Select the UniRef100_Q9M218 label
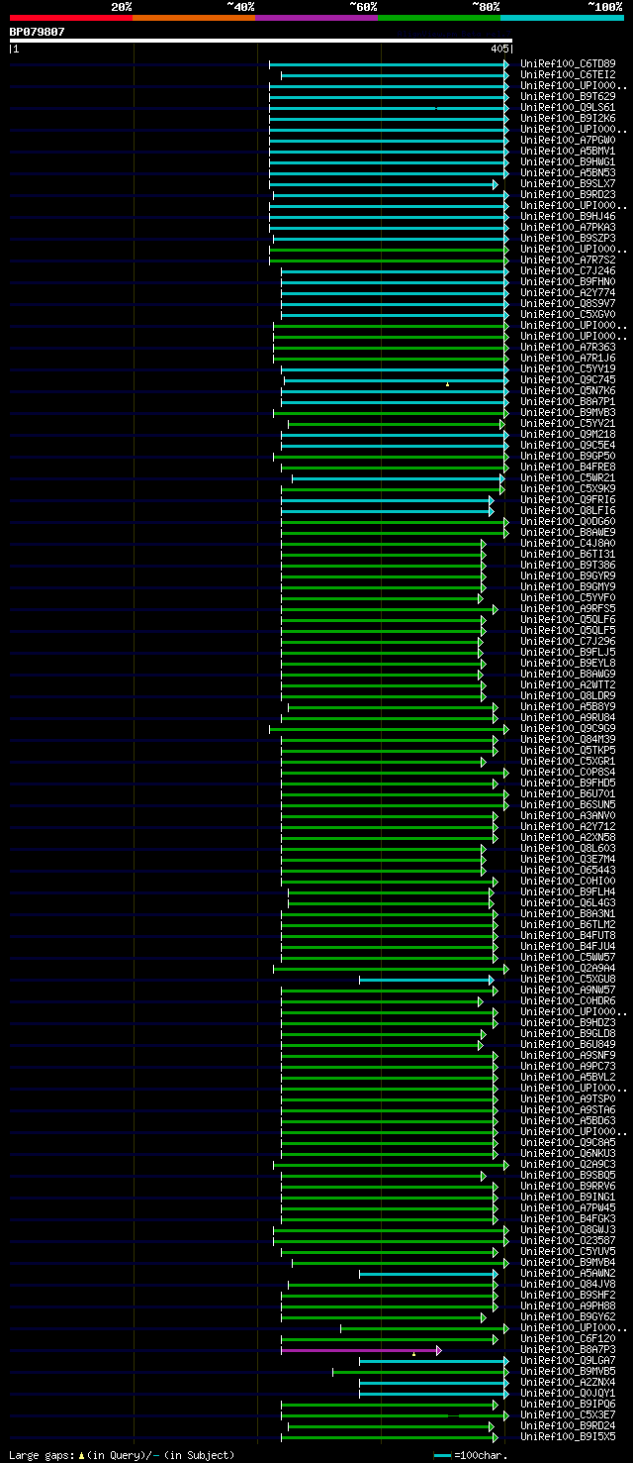Image resolution: width=633 pixels, height=1463 pixels. (x=567, y=434)
